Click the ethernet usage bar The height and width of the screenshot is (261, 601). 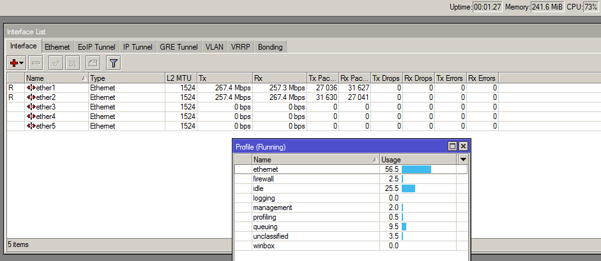416,169
